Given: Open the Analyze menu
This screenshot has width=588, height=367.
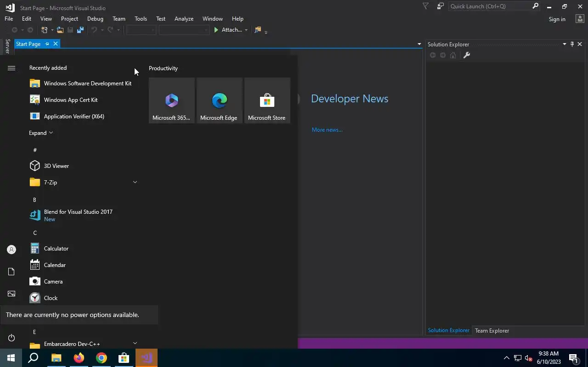Looking at the screenshot, I should pos(184,19).
